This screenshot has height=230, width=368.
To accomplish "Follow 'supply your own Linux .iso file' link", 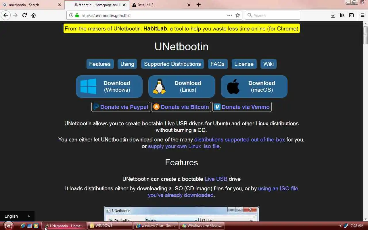I will click(x=184, y=146).
